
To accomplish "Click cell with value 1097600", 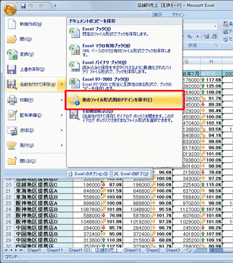I will coord(87,209).
